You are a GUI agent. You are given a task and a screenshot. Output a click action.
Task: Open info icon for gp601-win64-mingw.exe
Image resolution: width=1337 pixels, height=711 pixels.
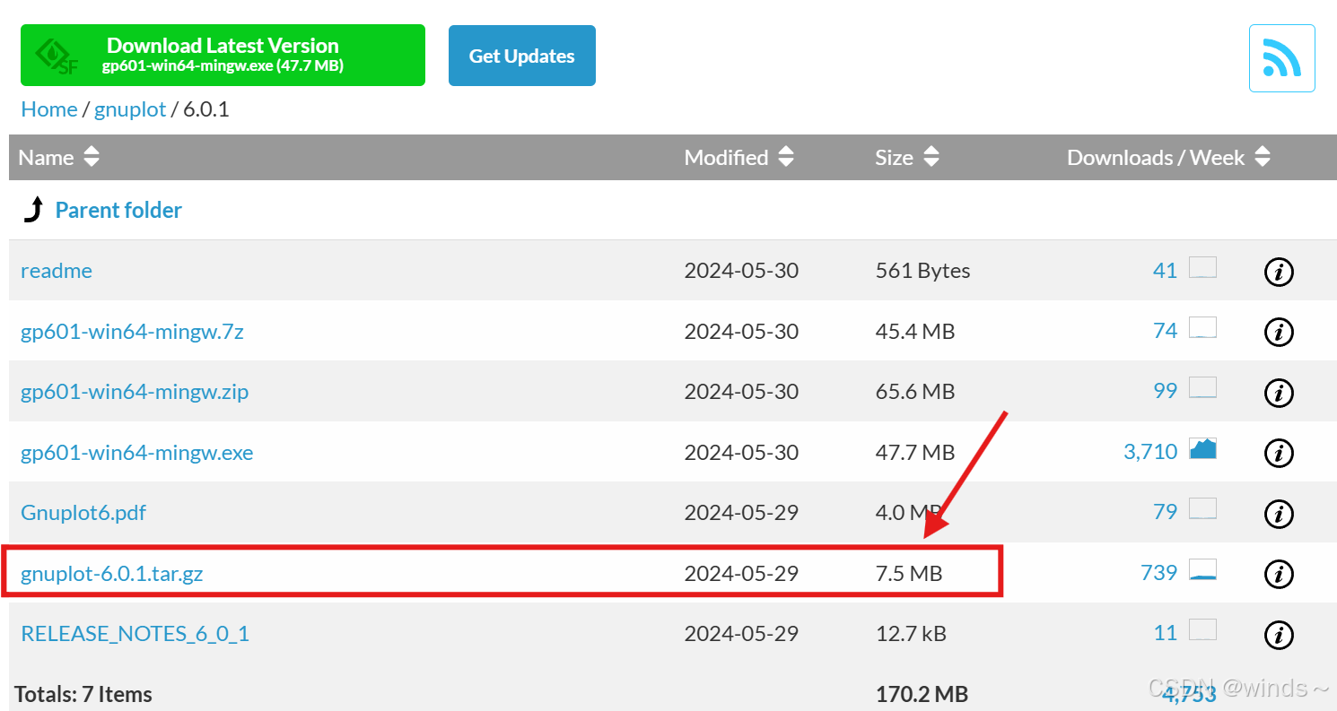[1279, 453]
